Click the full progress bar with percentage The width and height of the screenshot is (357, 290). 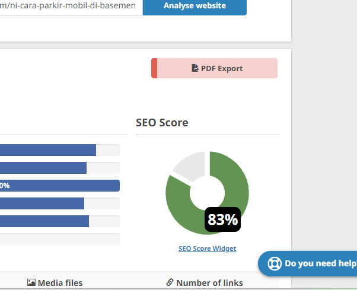[60, 186]
